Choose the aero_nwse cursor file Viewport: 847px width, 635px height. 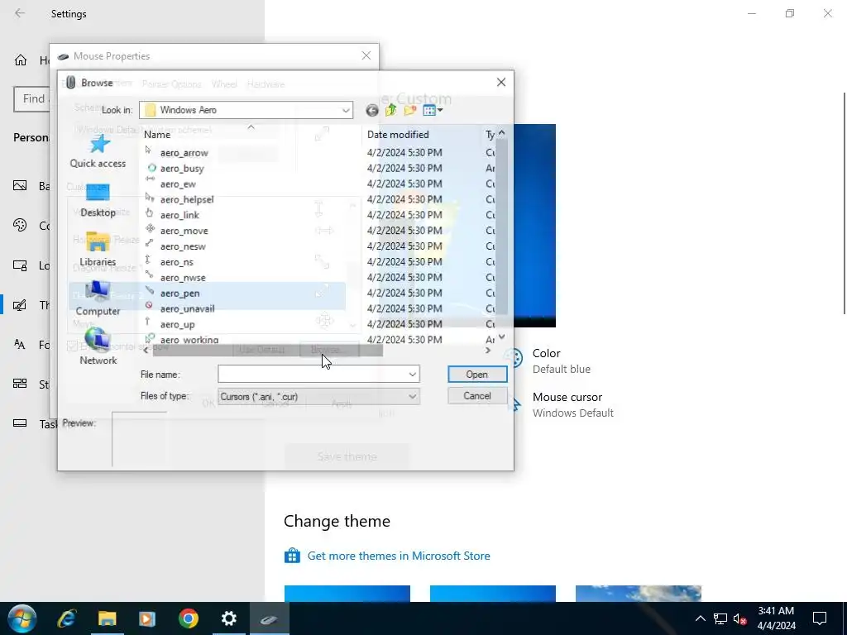(x=183, y=278)
